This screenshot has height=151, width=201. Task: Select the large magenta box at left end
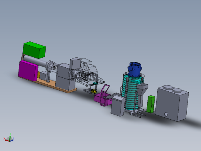(x=28, y=71)
